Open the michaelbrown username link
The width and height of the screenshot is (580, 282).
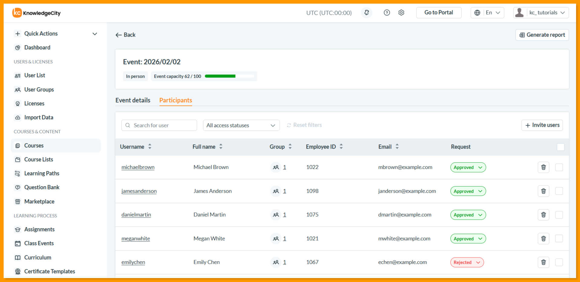(x=138, y=167)
